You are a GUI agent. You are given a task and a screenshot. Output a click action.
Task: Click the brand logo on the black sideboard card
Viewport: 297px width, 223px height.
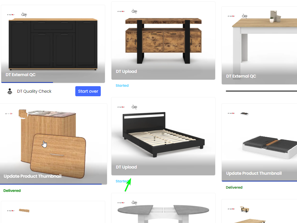[11, 15]
